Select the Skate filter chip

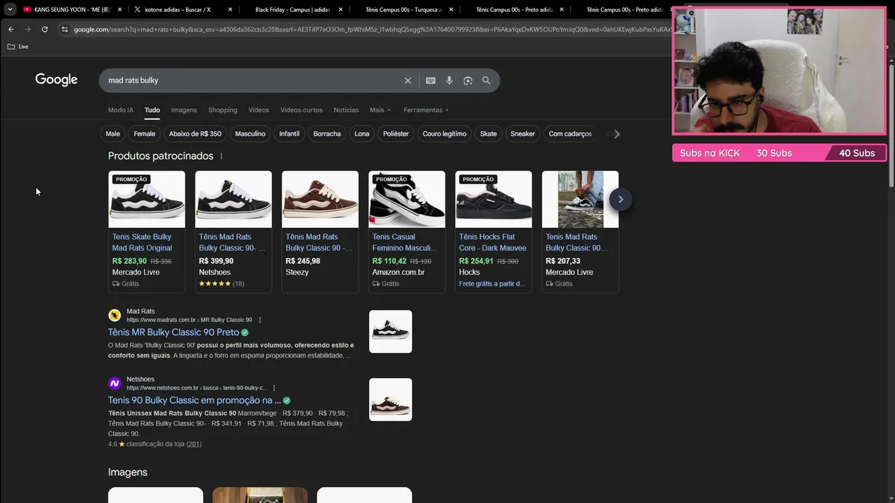coord(488,133)
